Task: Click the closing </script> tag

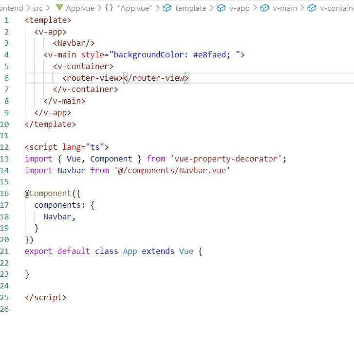Action: pyautogui.click(x=46, y=298)
